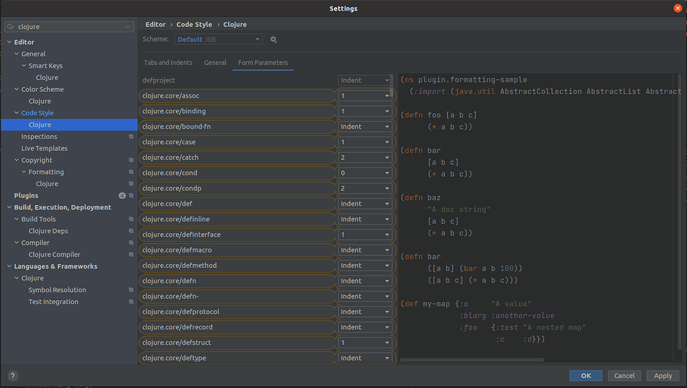Click the Apply button

pos(663,376)
